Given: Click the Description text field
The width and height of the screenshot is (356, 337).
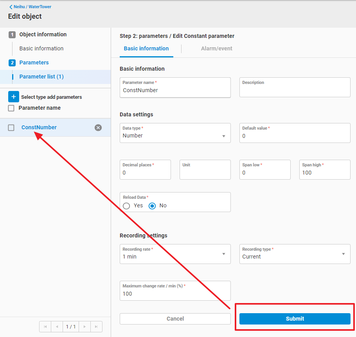Looking at the screenshot, I should [x=295, y=90].
